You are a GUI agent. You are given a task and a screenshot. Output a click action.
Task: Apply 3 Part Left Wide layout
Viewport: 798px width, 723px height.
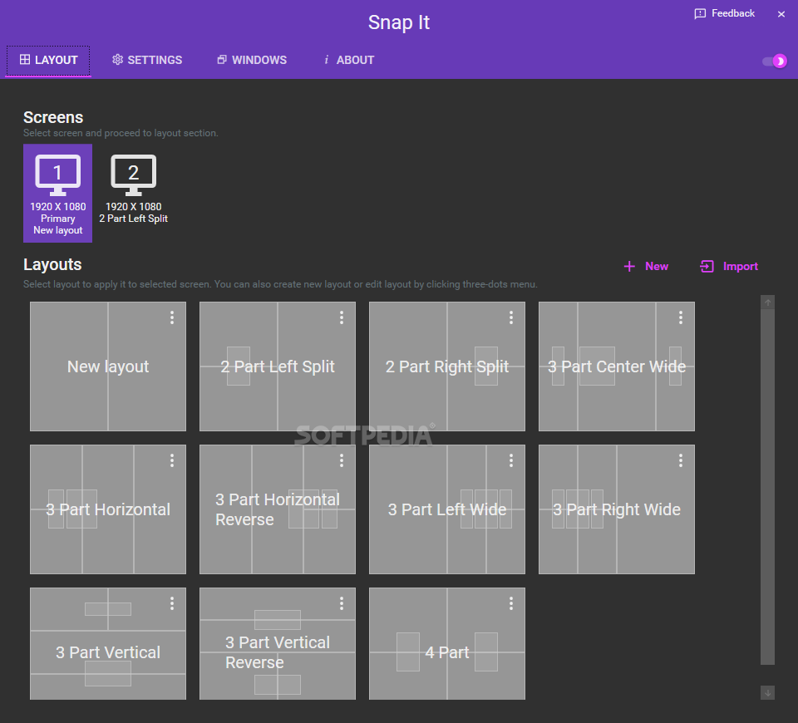[x=447, y=509]
